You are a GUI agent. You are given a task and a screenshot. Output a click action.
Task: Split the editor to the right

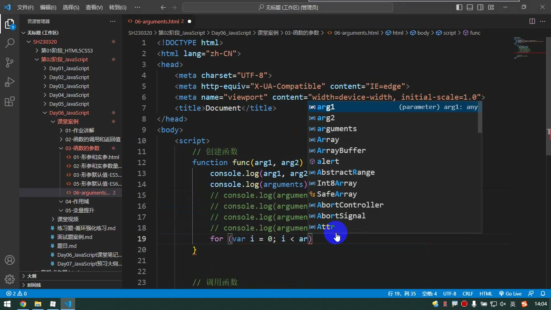click(532, 21)
